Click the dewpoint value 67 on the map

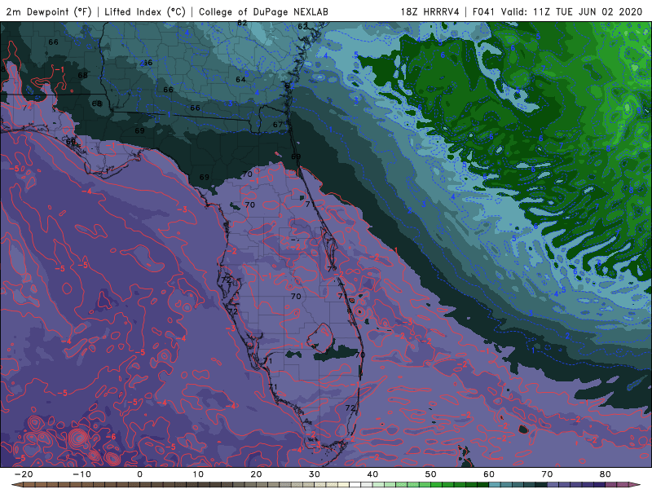coord(278,125)
